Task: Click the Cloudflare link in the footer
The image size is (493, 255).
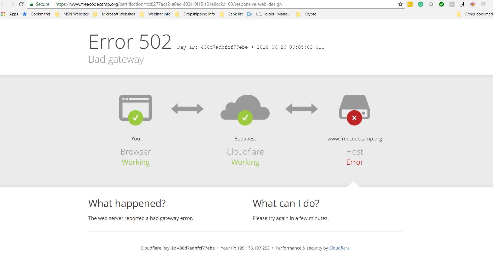Action: click(x=339, y=248)
